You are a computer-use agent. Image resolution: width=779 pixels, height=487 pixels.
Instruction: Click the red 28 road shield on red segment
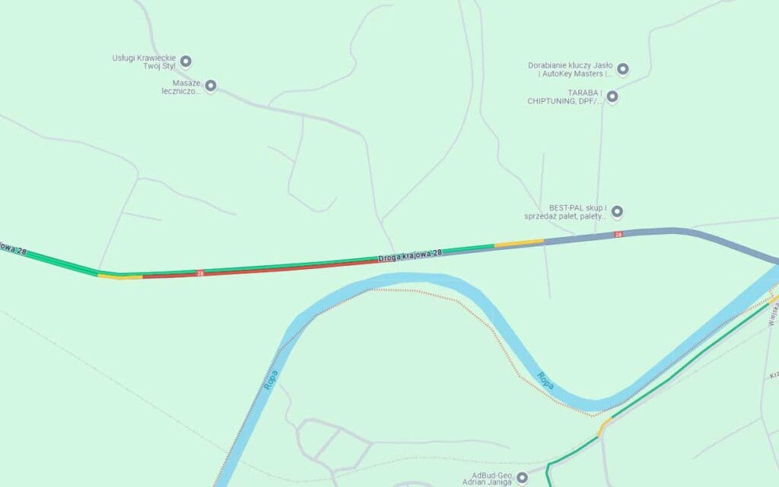[x=200, y=274]
